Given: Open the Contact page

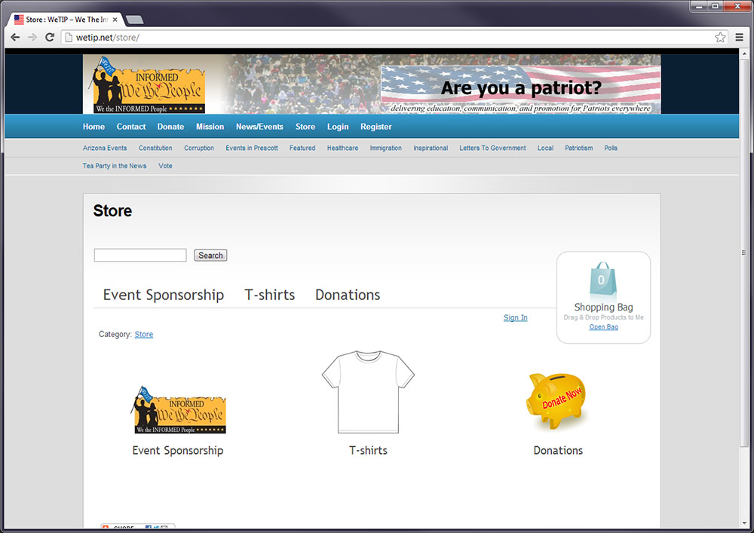Looking at the screenshot, I should pos(130,127).
